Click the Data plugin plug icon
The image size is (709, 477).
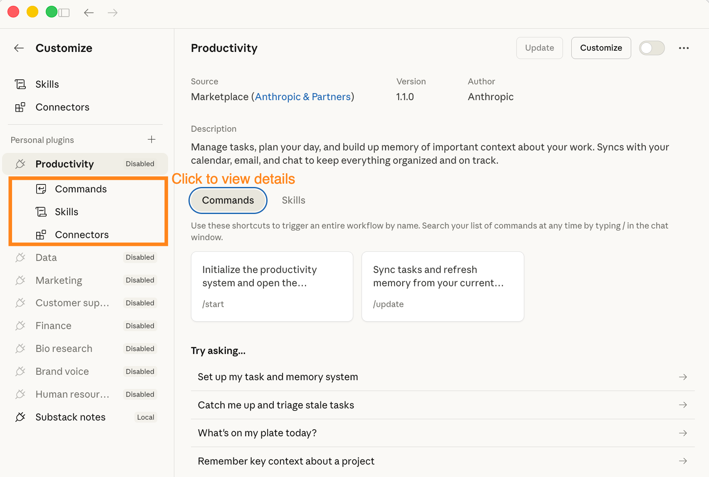20,258
